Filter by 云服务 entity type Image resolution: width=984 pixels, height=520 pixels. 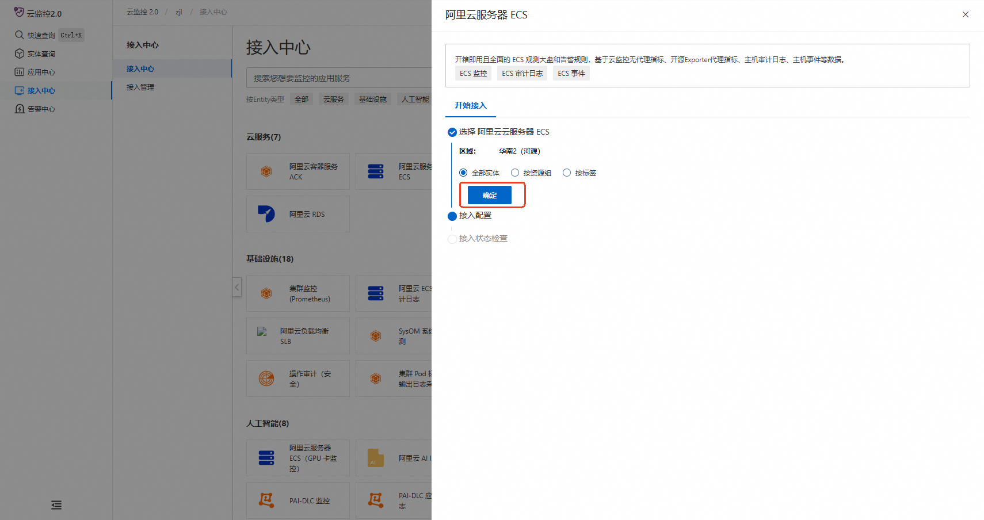coord(334,99)
